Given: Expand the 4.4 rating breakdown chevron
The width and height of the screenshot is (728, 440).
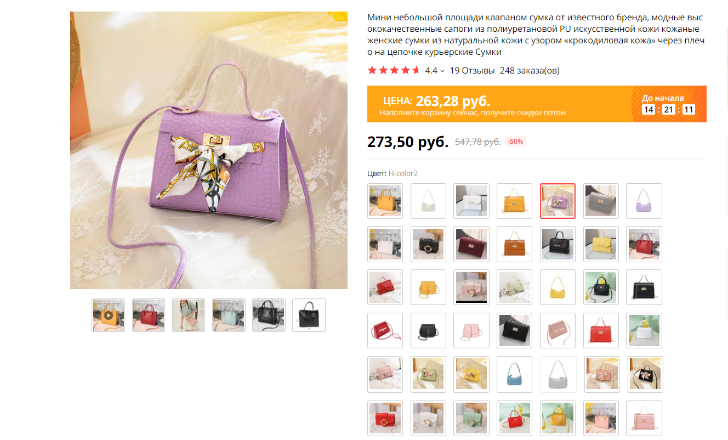Looking at the screenshot, I should click(442, 71).
